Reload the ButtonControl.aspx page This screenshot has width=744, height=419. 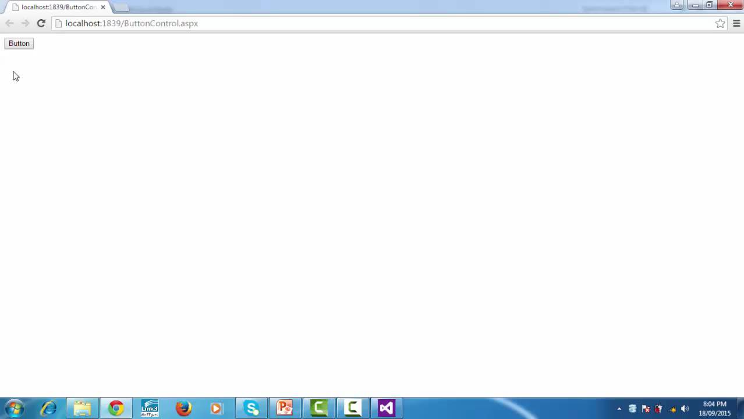point(41,23)
